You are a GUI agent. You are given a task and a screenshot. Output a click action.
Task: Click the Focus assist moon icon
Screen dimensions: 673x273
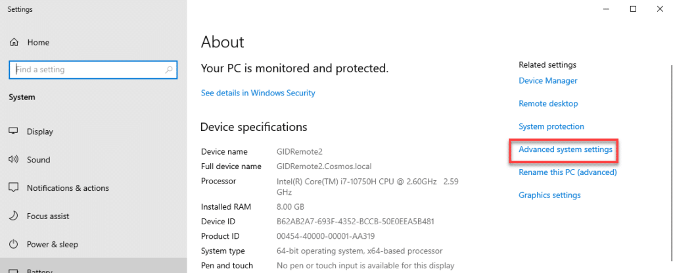coord(14,216)
